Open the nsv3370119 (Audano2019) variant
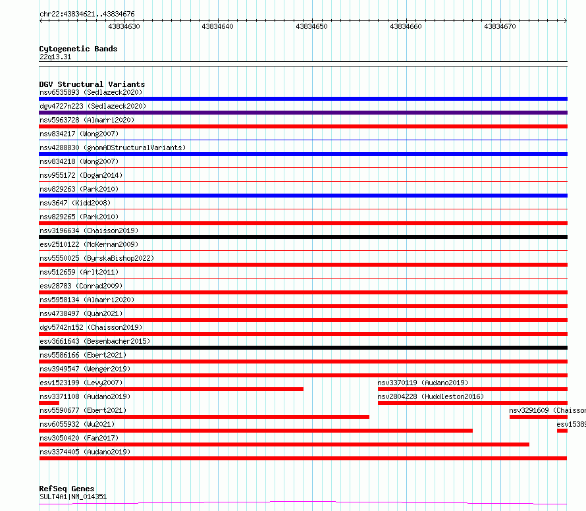This screenshot has height=511, width=586. point(423,383)
